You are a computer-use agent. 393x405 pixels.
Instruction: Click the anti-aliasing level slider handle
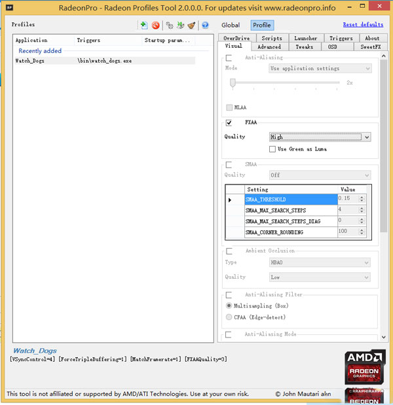pos(233,83)
